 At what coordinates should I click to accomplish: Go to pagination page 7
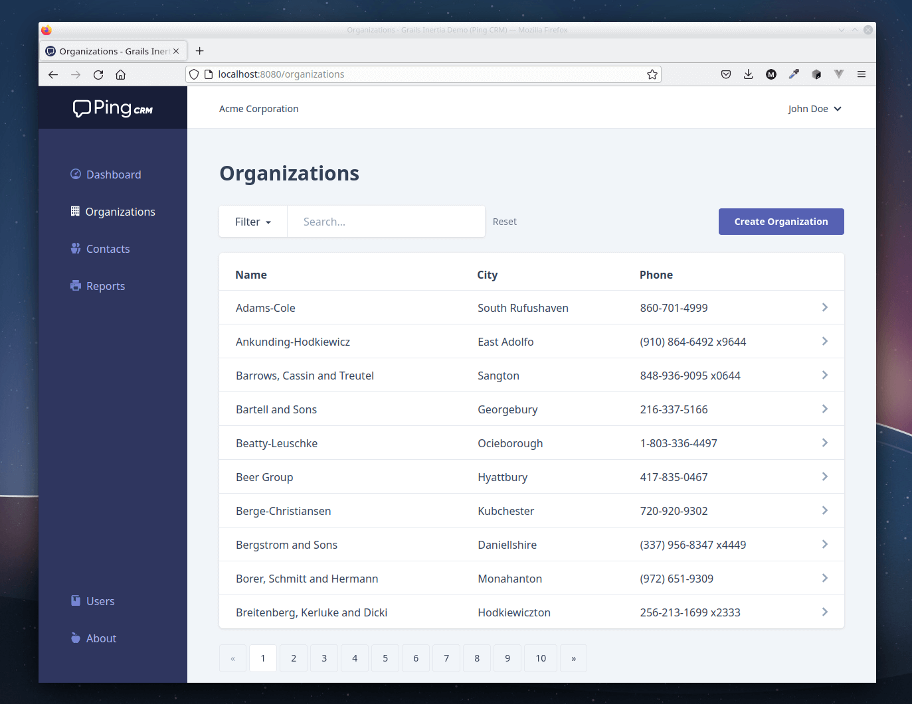(446, 658)
